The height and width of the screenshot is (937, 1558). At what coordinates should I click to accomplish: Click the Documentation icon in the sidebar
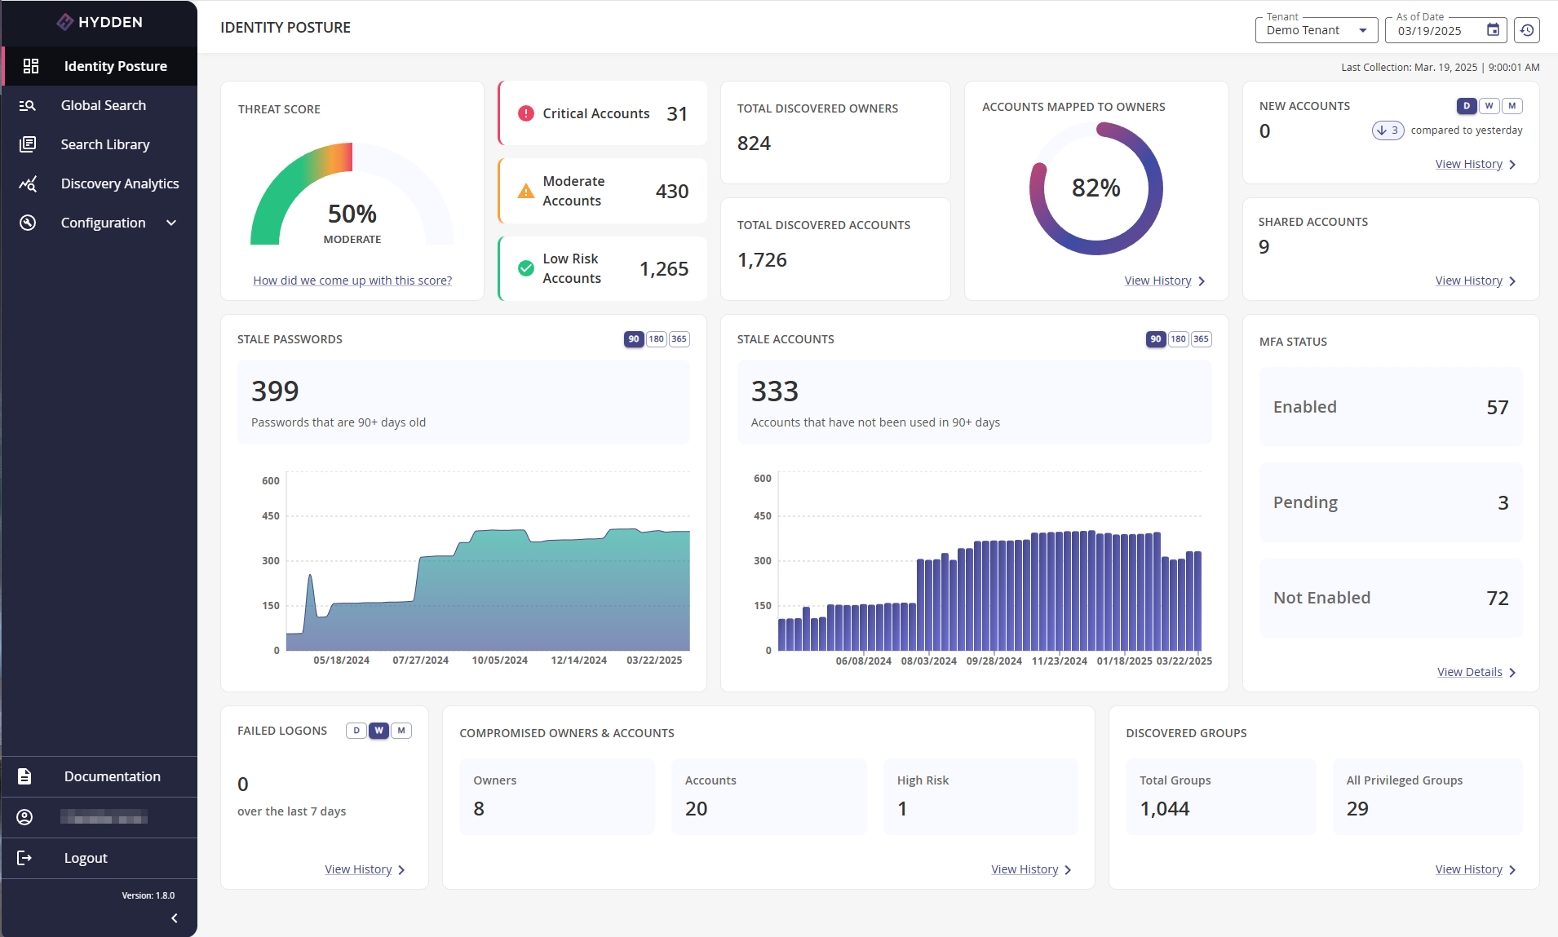[x=24, y=776]
